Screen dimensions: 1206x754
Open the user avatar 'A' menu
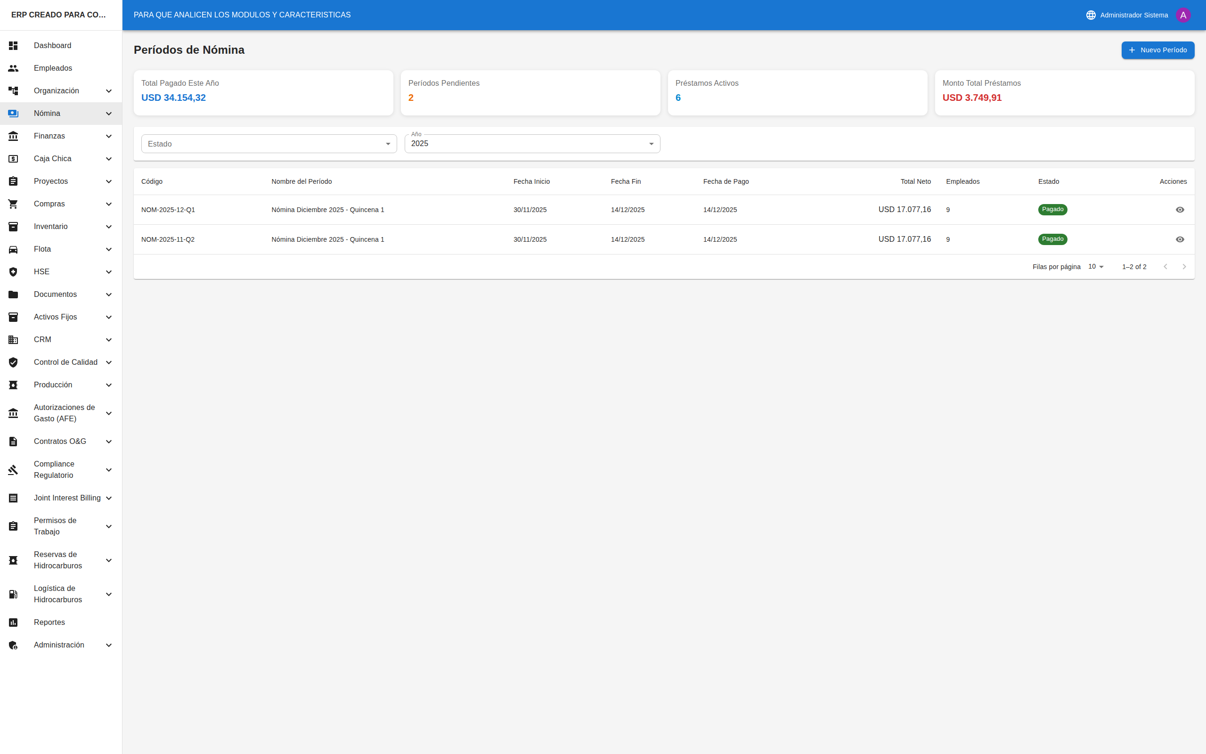pos(1183,15)
